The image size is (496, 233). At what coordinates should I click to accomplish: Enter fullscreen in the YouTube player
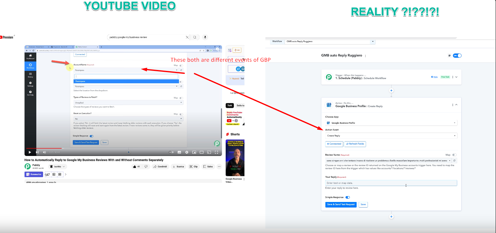coord(216,152)
